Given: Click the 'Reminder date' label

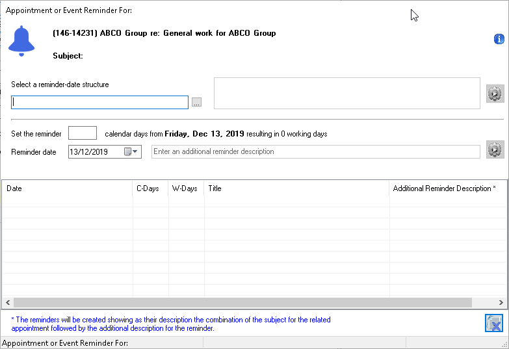Looking at the screenshot, I should 34,152.
